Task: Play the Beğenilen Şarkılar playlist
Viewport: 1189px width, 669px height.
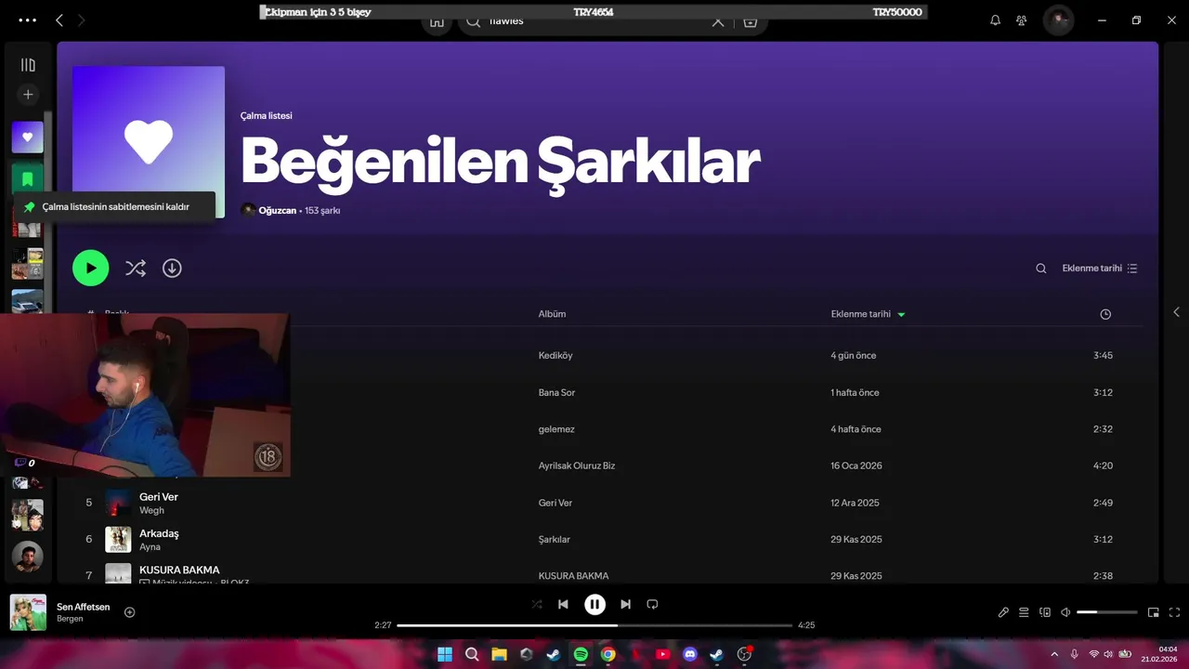Action: pyautogui.click(x=91, y=268)
